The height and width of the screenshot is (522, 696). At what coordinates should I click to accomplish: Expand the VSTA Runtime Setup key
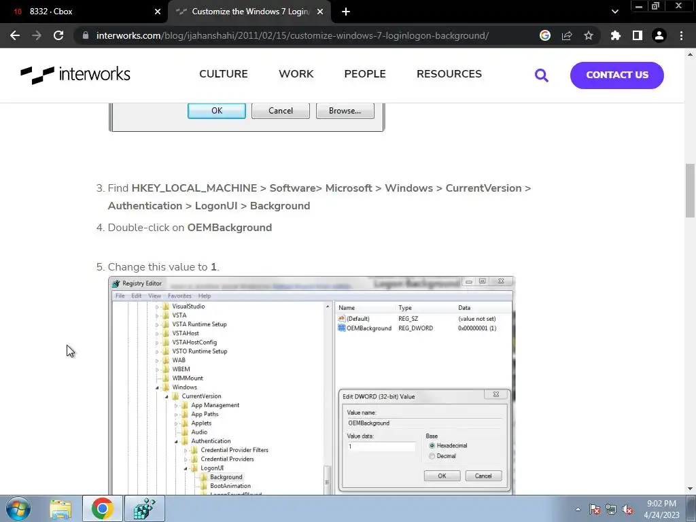[157, 324]
